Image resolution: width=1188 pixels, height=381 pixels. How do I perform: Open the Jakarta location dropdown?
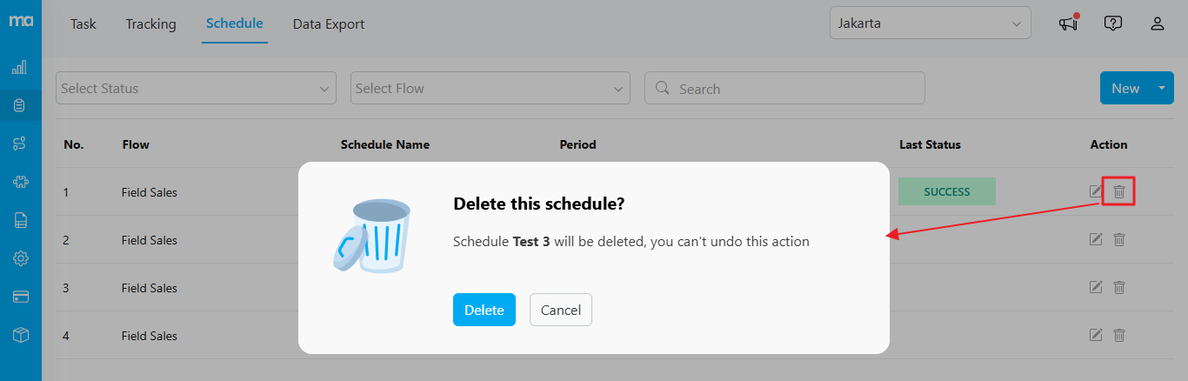pos(930,23)
